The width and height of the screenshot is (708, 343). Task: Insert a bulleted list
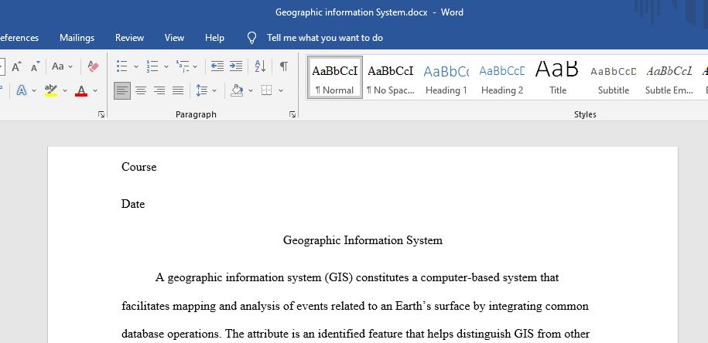122,66
